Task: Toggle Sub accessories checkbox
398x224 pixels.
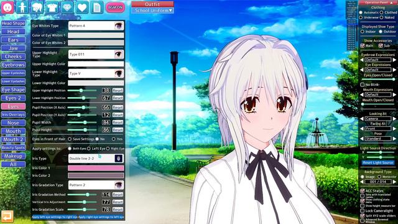Action: tap(381, 45)
